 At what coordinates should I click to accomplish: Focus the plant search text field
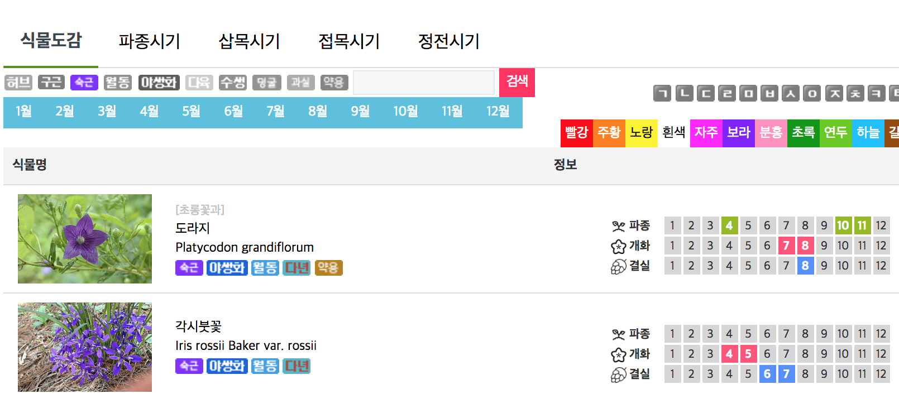pos(424,83)
